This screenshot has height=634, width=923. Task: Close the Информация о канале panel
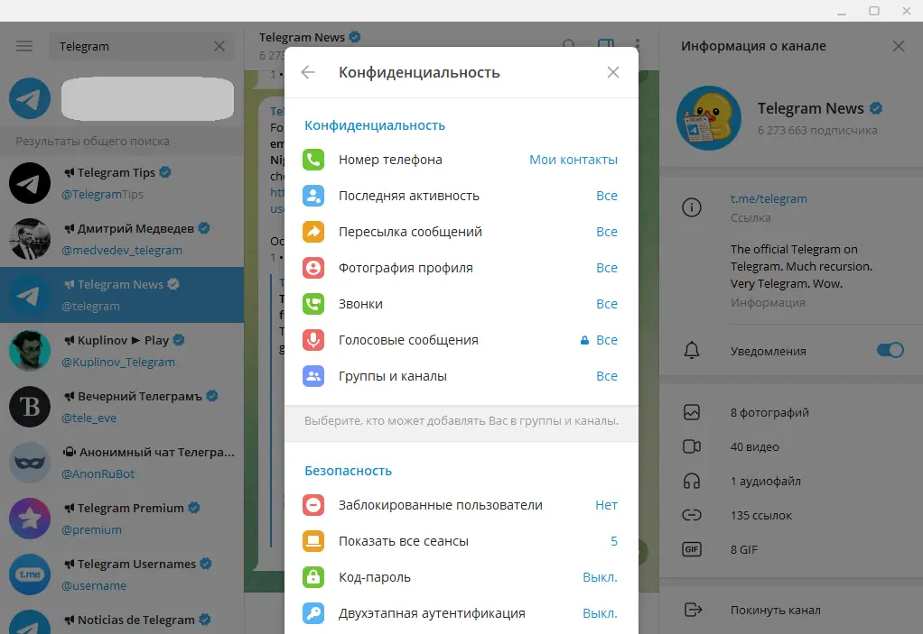[899, 46]
